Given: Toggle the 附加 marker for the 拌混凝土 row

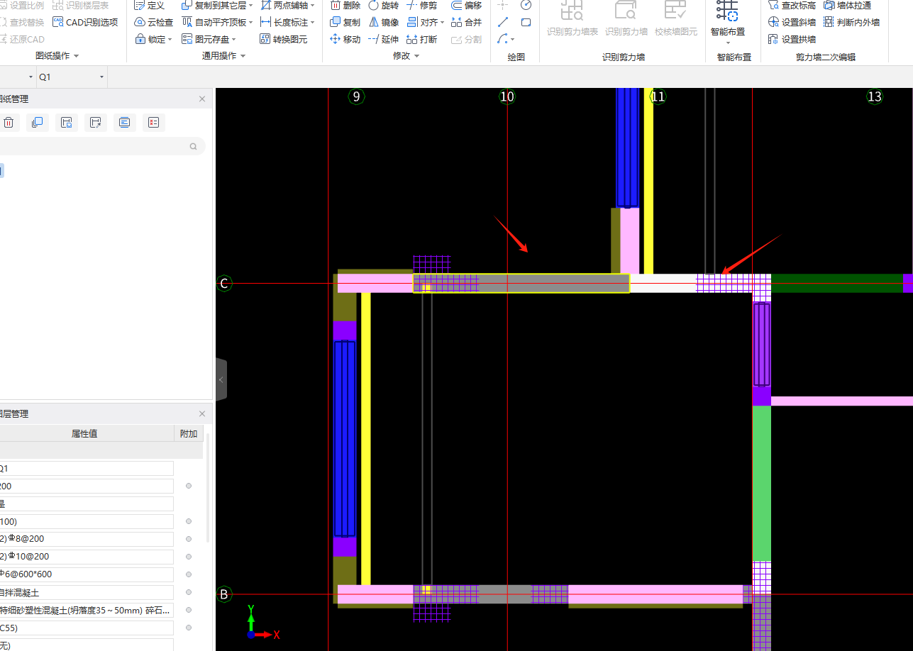Looking at the screenshot, I should 189,592.
